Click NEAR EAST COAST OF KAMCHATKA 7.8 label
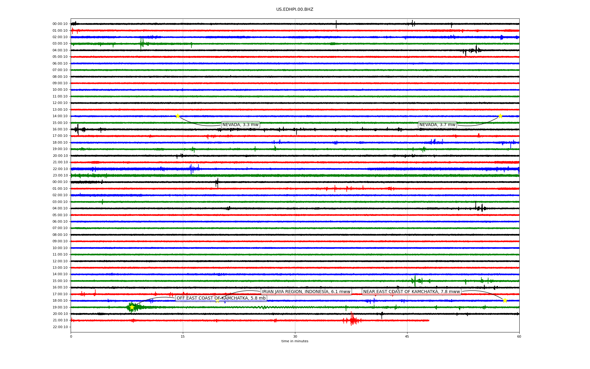Image resolution: width=590 pixels, height=369 pixels. (411, 292)
